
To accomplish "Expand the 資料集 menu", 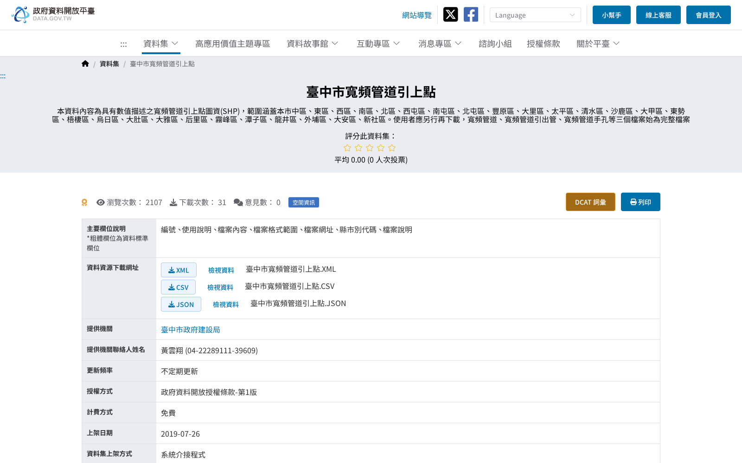I will [x=161, y=44].
